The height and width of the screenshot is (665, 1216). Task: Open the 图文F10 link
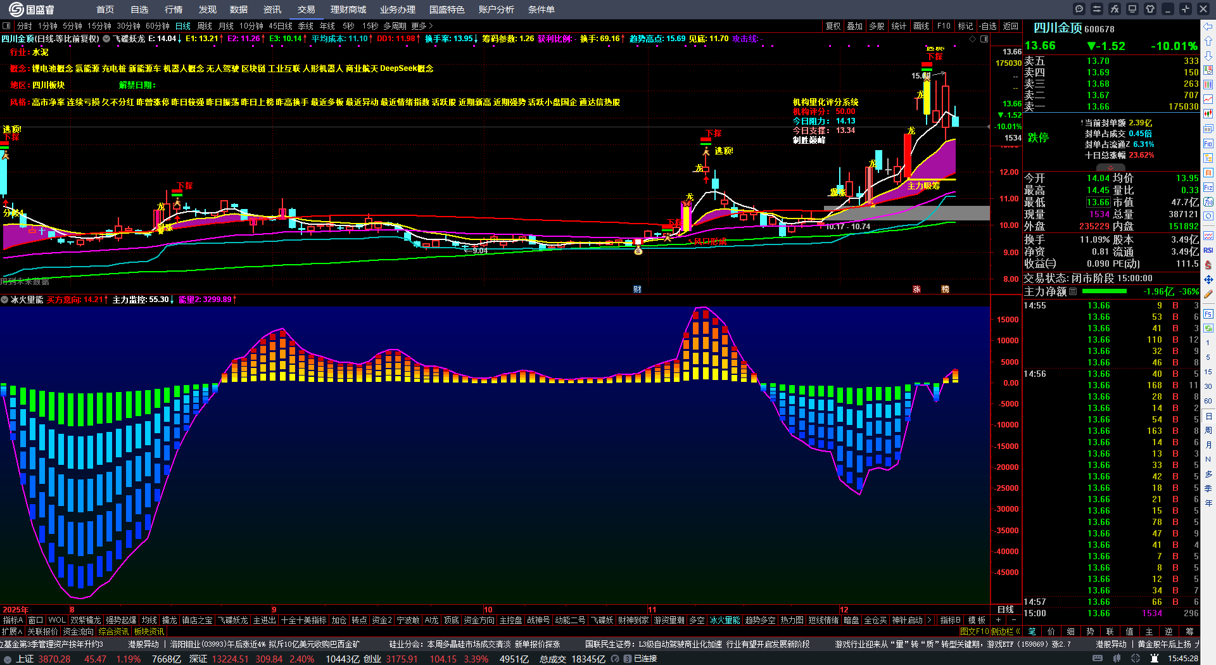[974, 631]
